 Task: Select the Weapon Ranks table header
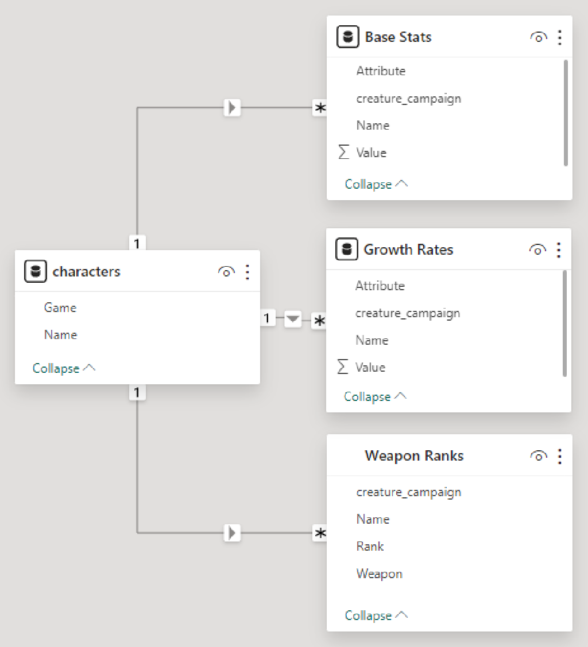tap(414, 455)
